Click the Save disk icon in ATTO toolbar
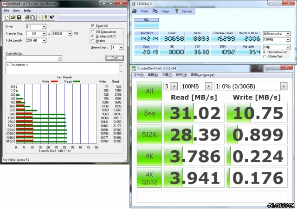Image resolution: width=297 pixels, height=209 pixels. click(x=19, y=18)
